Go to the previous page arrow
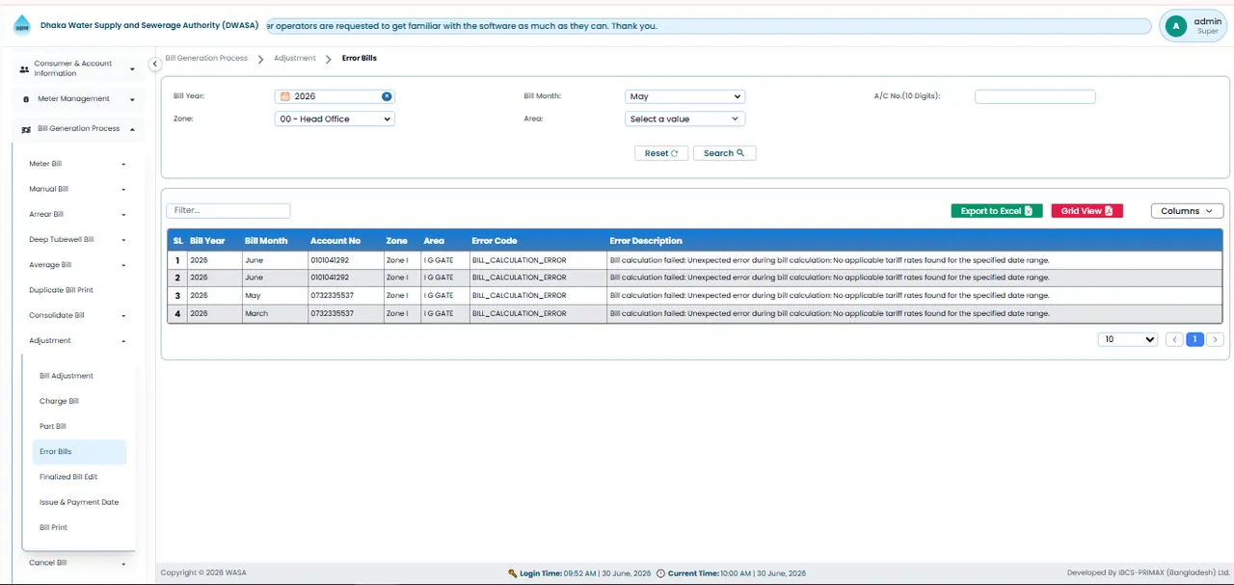 click(1174, 339)
